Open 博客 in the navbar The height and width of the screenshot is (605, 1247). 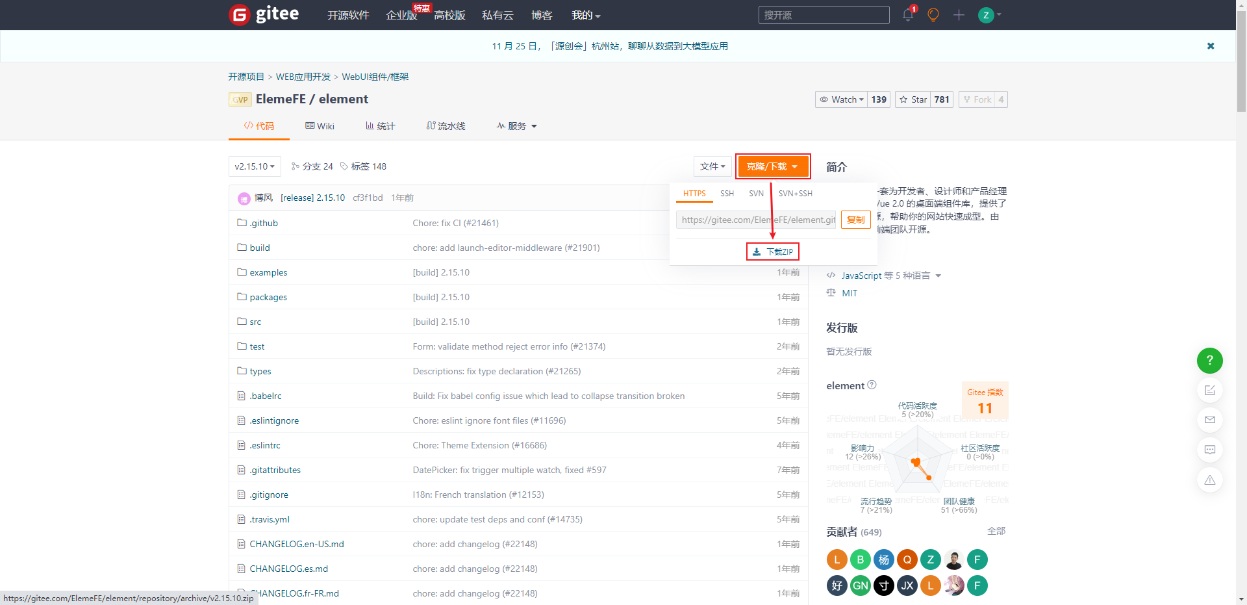[542, 15]
